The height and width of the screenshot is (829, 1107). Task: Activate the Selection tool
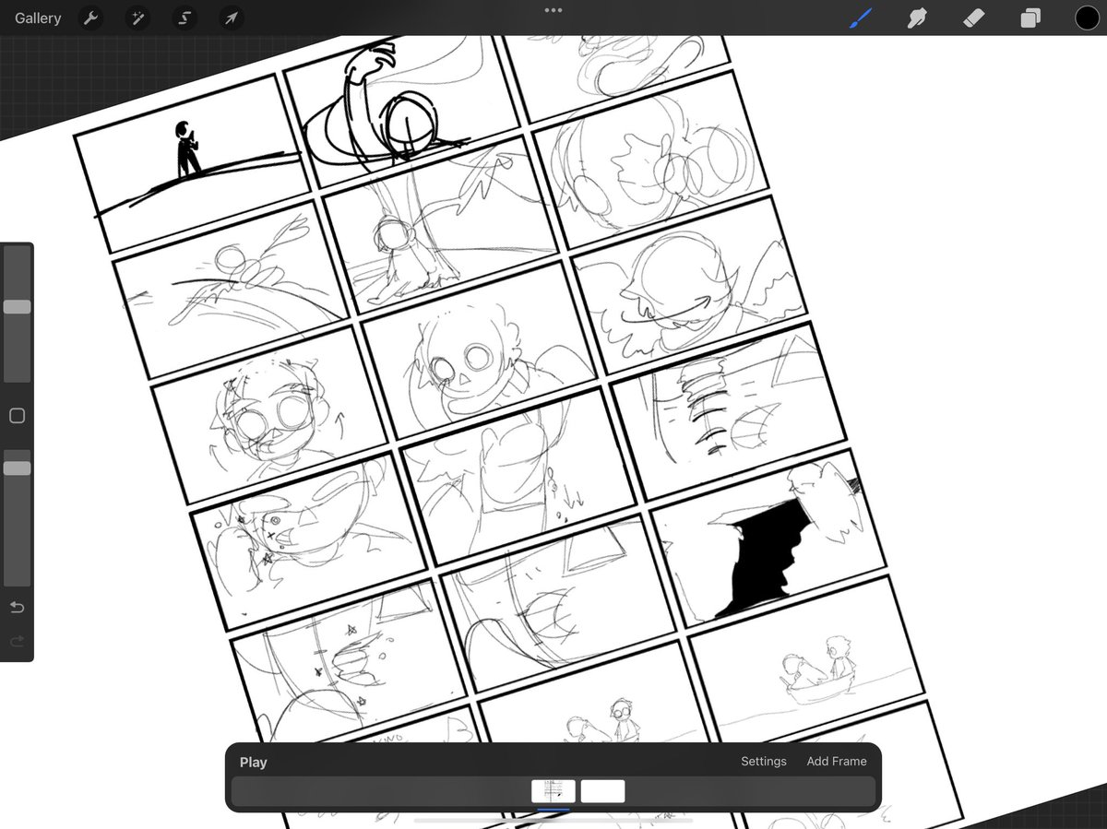click(184, 18)
